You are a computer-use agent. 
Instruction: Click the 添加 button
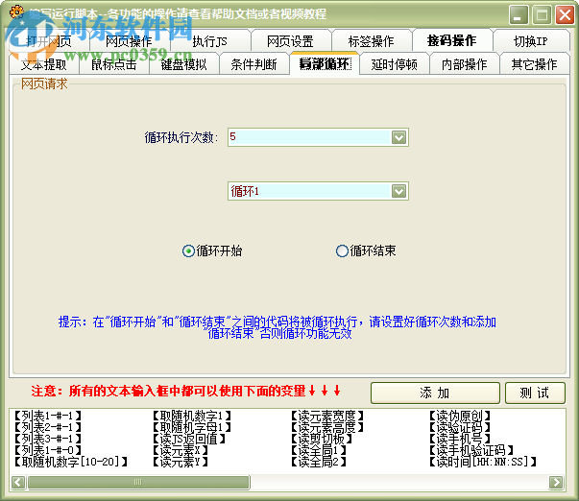click(x=435, y=393)
